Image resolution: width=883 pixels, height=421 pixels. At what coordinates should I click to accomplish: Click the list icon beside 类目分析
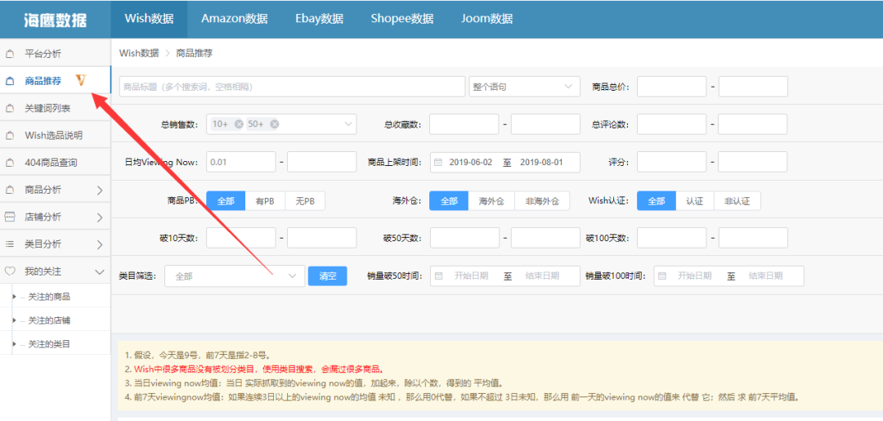click(x=10, y=244)
